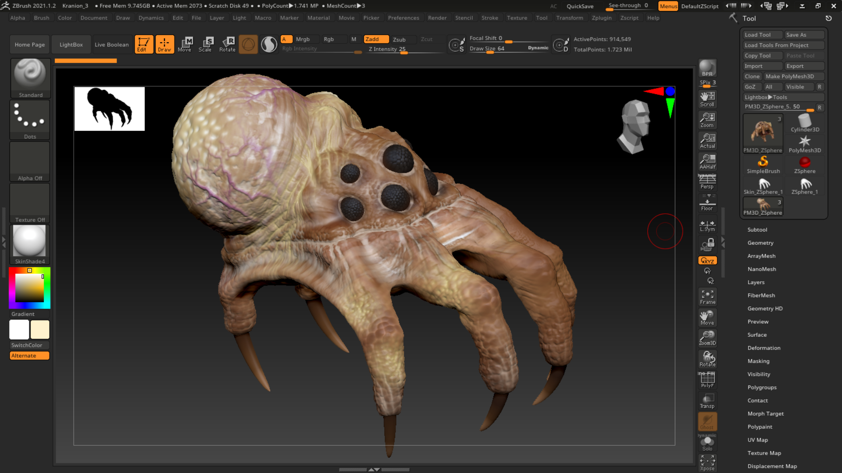Select the Standard brush

coord(30,78)
